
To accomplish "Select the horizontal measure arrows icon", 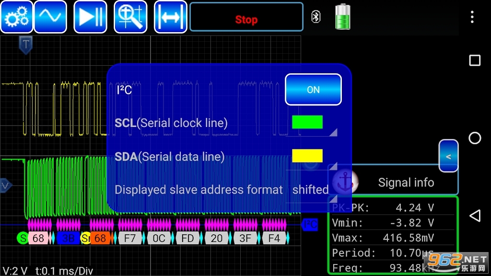I will point(170,17).
